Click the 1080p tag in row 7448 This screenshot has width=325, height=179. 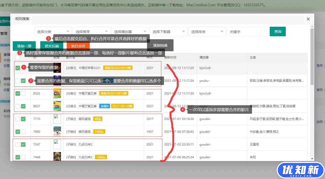pos(101,157)
